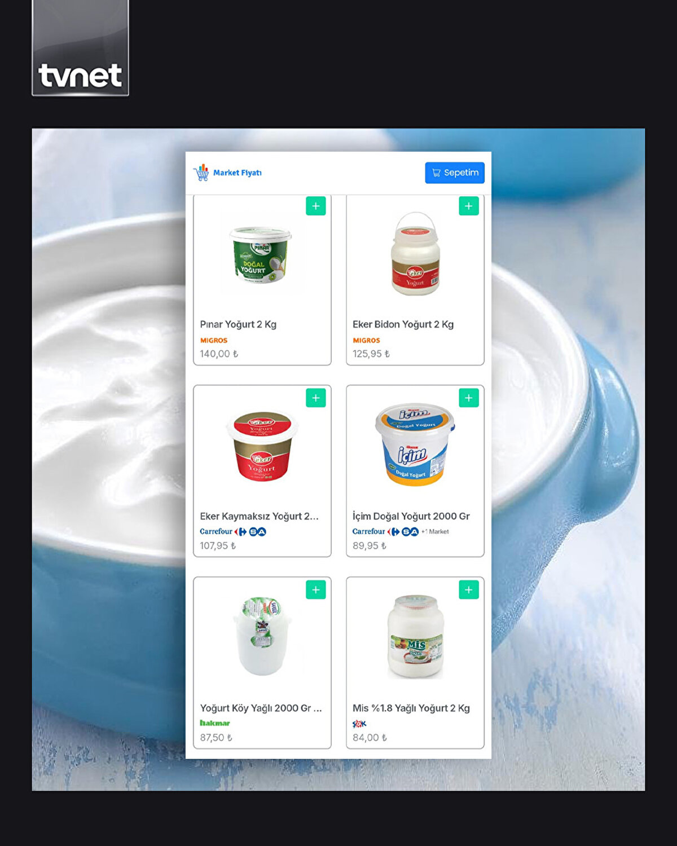677x846 pixels.
Task: Select the Pınar Doğal Yoğurt product image
Action: tap(261, 254)
